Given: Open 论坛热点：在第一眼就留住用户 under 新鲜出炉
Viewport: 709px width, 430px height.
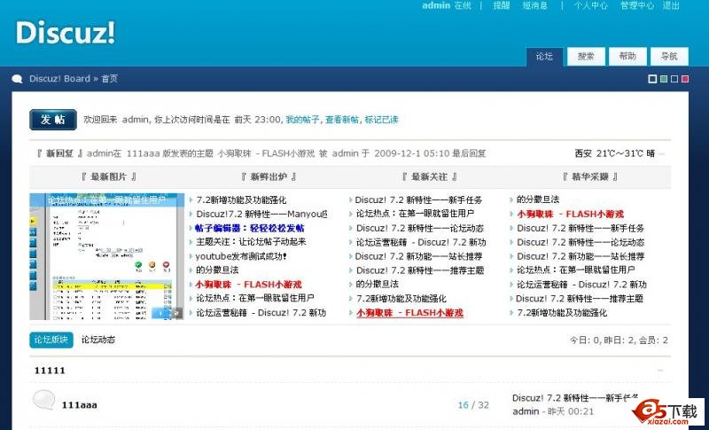Looking at the screenshot, I should [255, 298].
